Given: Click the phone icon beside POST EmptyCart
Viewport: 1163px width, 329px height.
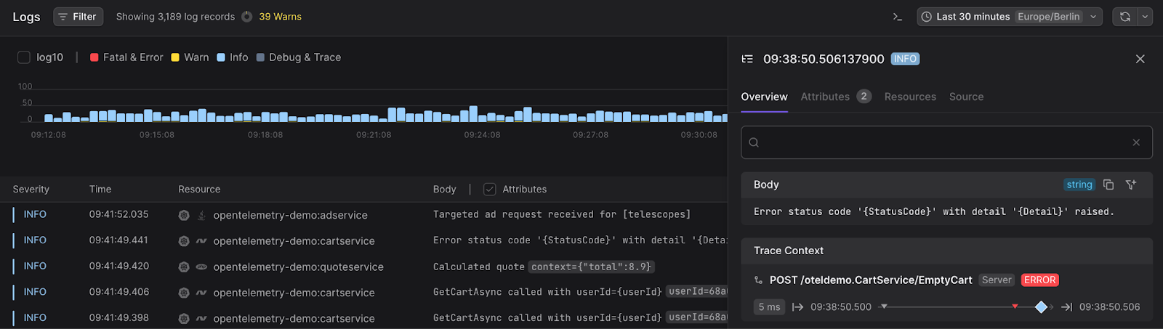Looking at the screenshot, I should click(759, 280).
